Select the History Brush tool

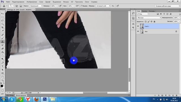[3, 45]
